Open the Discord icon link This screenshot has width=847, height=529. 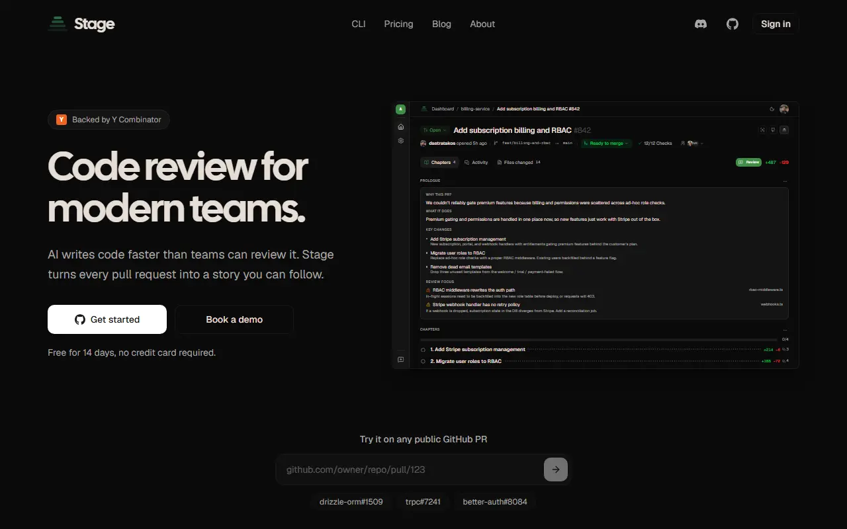(701, 24)
